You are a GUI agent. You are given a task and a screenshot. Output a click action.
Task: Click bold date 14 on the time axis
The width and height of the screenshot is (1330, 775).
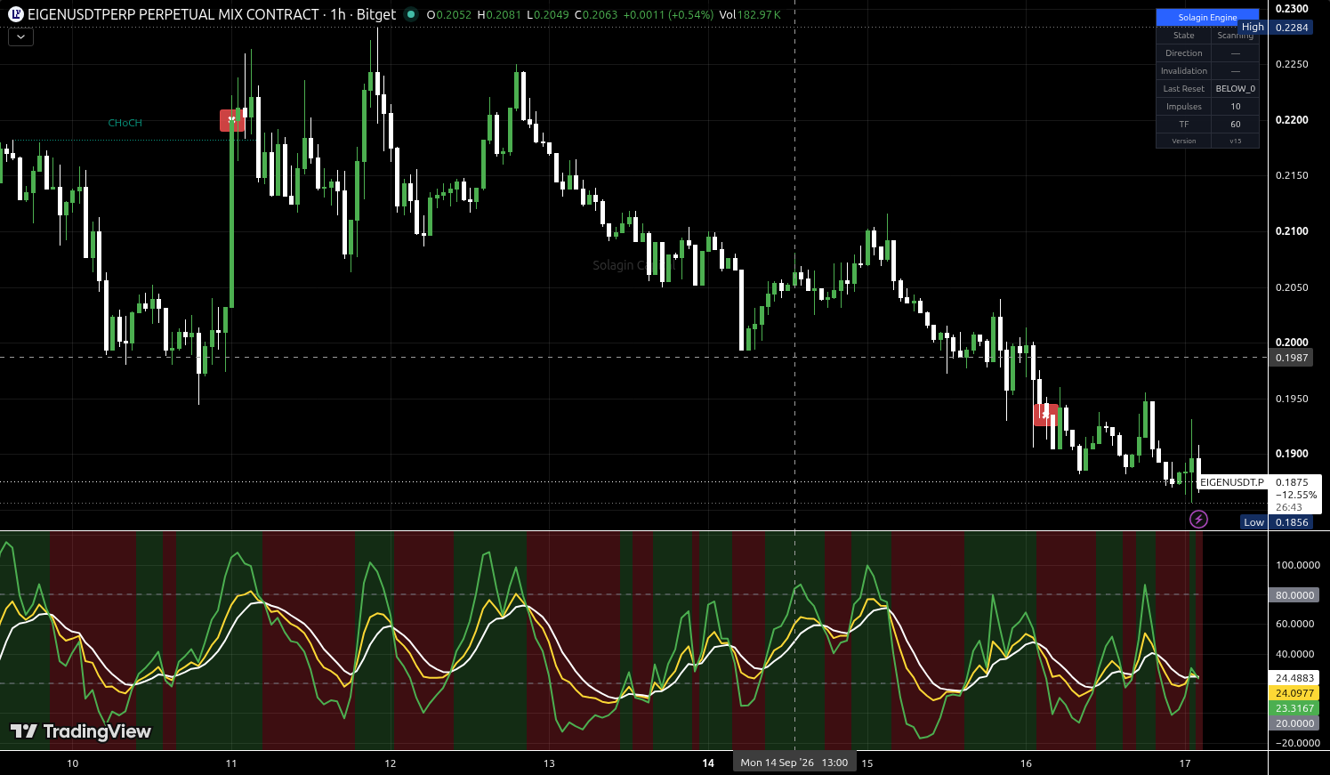[x=708, y=763]
